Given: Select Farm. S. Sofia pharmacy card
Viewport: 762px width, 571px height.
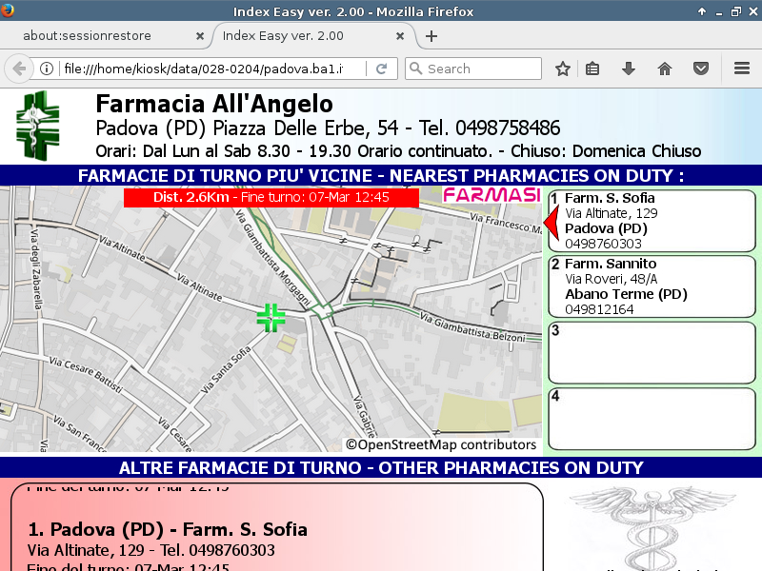Looking at the screenshot, I should [652, 221].
